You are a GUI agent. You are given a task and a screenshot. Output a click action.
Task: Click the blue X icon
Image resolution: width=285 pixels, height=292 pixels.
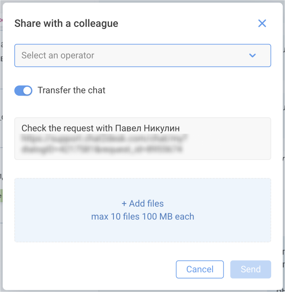(x=262, y=24)
